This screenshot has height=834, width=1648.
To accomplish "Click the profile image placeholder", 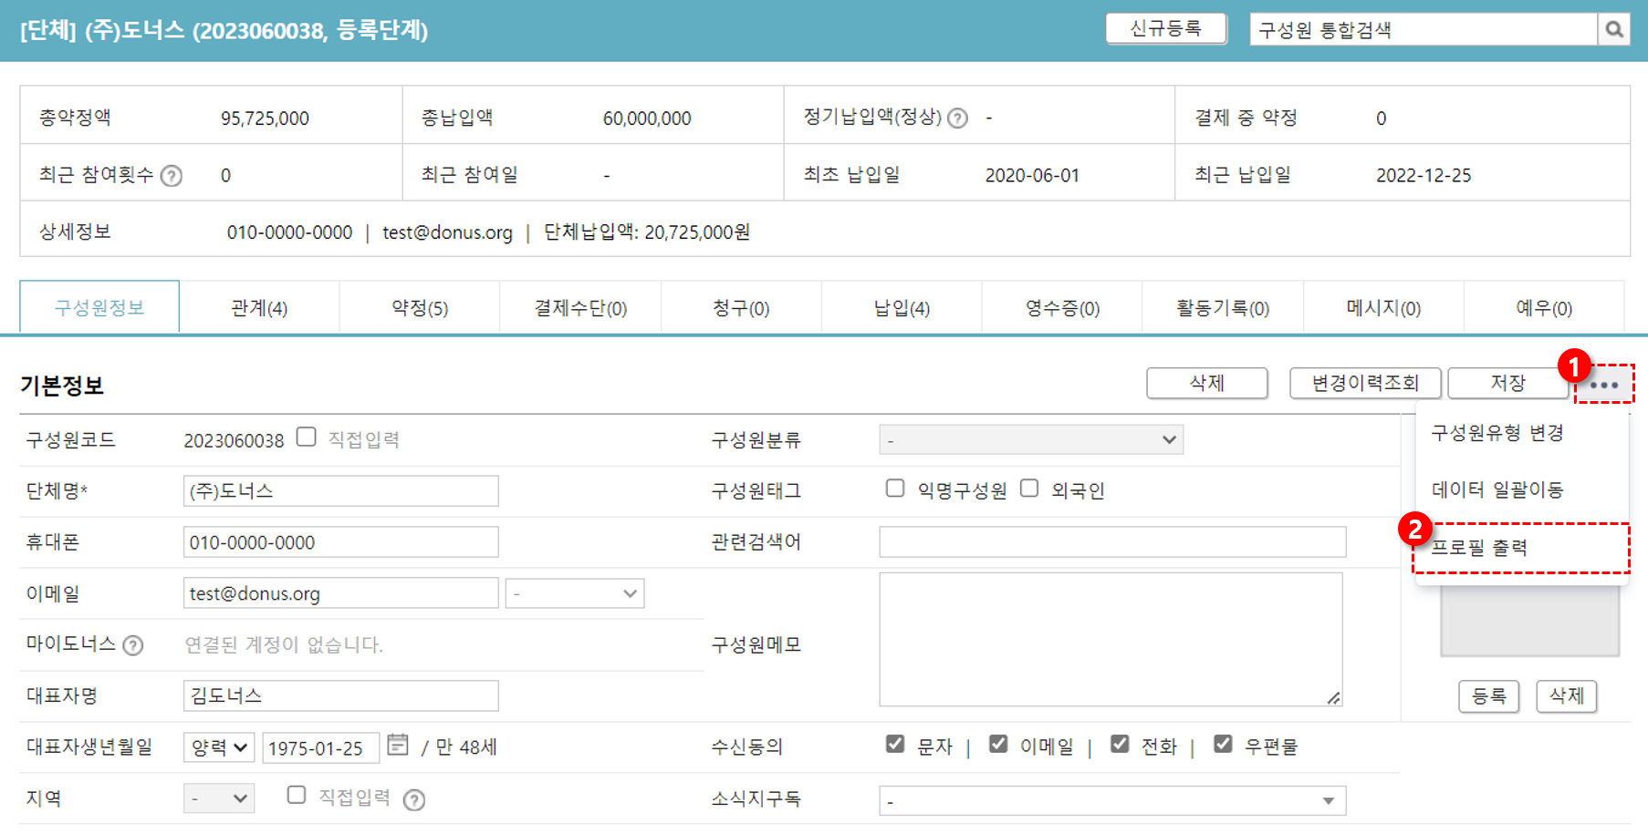I will coord(1529,621).
